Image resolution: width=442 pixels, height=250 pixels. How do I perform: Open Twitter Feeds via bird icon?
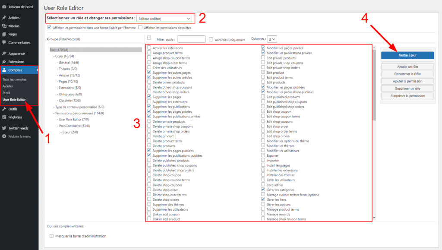click(x=4, y=128)
